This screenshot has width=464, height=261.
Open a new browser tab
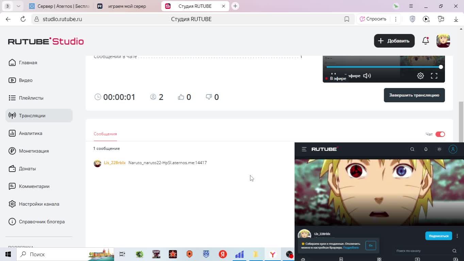click(x=235, y=6)
